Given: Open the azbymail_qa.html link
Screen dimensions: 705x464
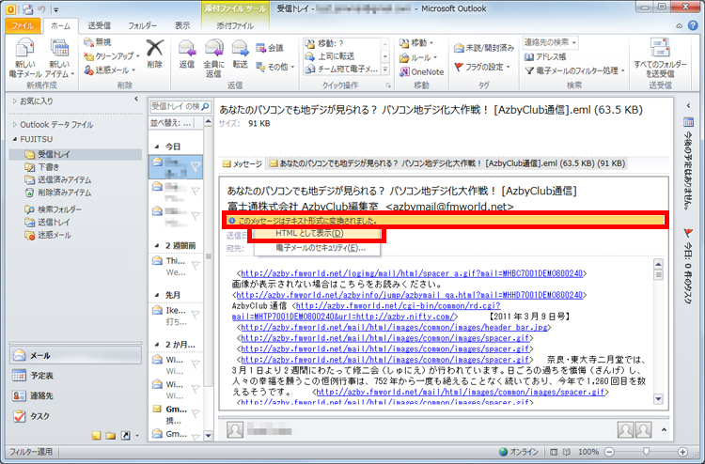Looking at the screenshot, I should pos(409,295).
